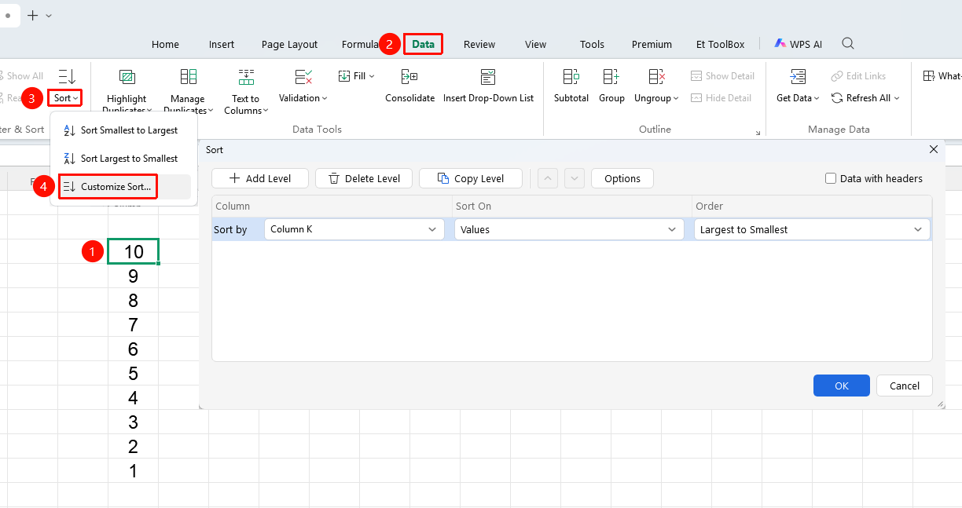Switch to the Review tab
Image resolution: width=962 pixels, height=508 pixels.
pos(479,44)
